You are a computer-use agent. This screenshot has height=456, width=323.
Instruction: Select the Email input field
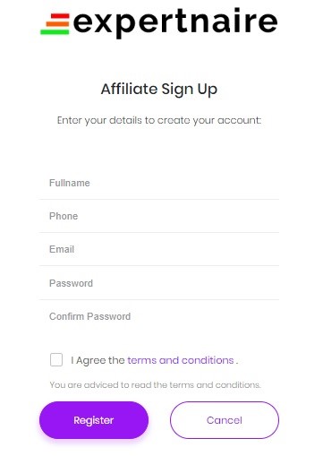pyautogui.click(x=159, y=249)
